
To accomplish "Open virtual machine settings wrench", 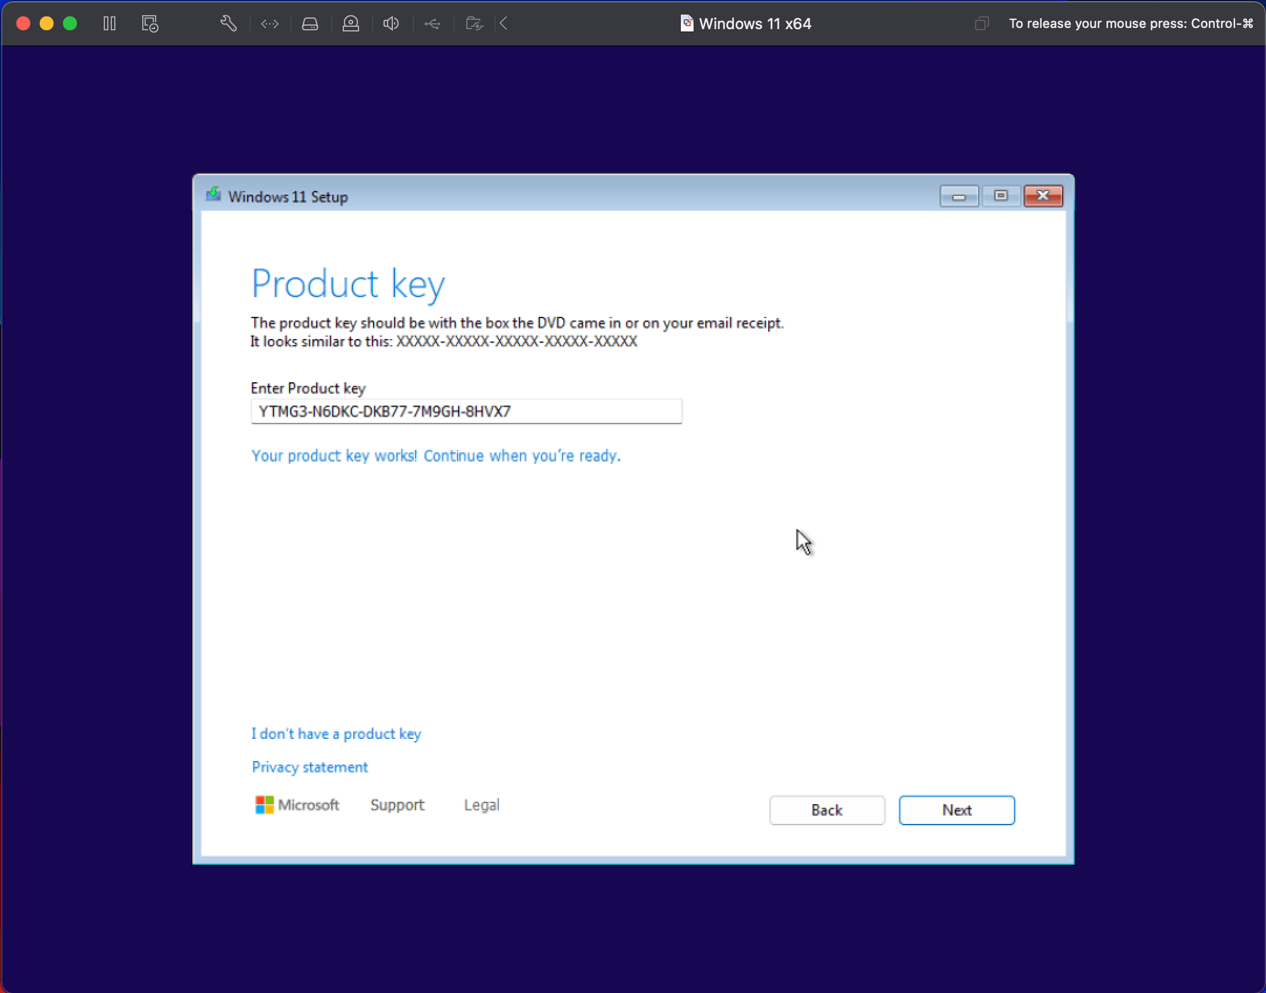I will pos(228,23).
